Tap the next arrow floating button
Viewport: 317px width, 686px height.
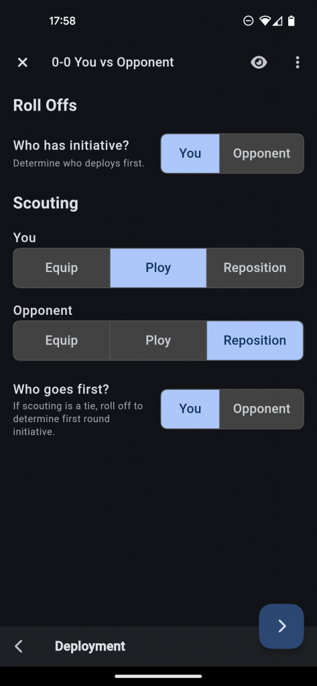coord(281,626)
